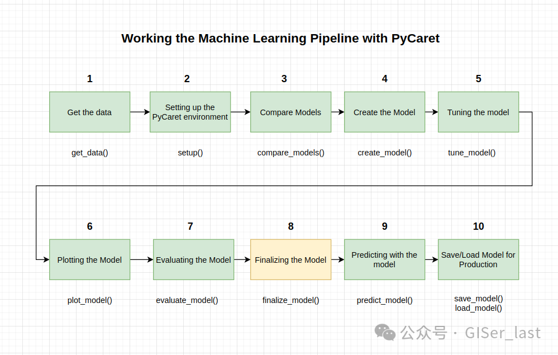The image size is (558, 355).
Task: Select the 'Predicting with the model' box
Action: 384,259
